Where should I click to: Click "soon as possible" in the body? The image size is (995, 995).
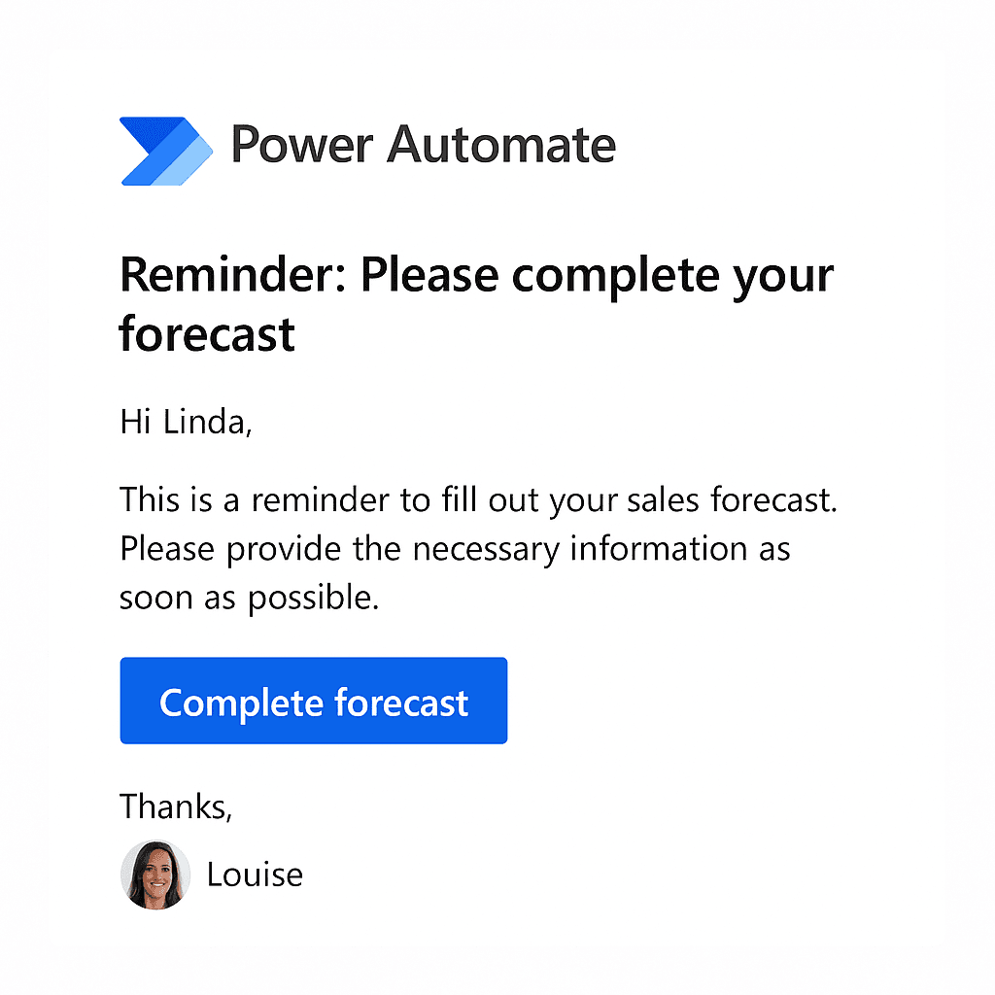coord(248,598)
